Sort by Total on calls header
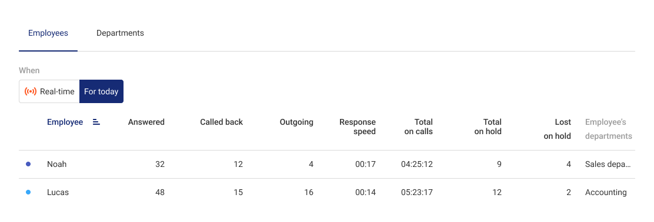 pos(419,127)
